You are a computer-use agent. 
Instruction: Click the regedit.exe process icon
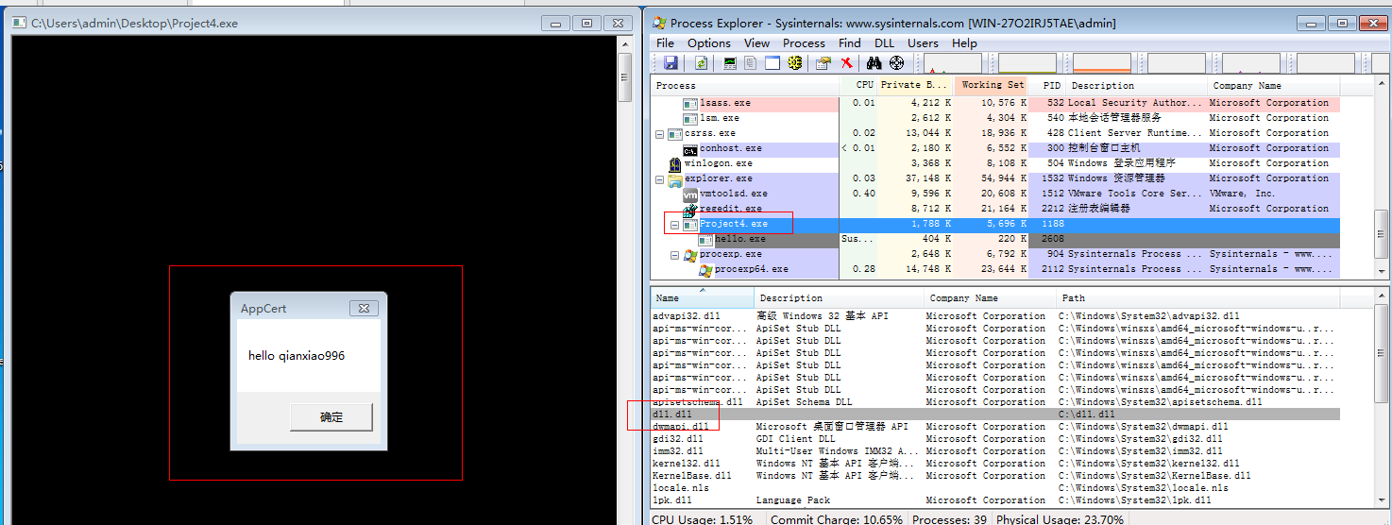690,209
